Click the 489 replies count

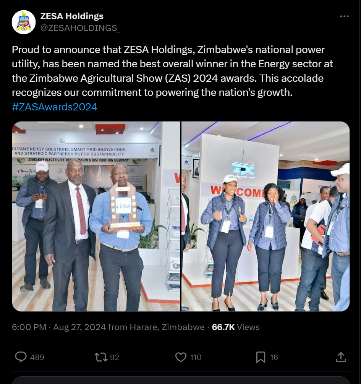point(37,357)
